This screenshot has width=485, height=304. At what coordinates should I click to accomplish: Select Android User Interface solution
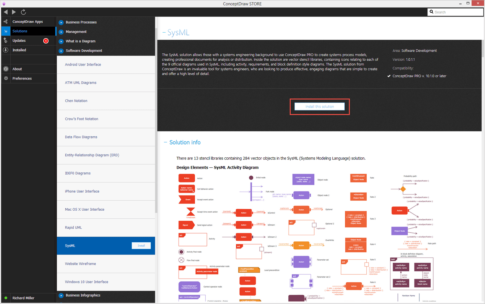click(x=106, y=65)
